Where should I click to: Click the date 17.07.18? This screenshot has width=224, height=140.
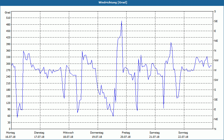click(x=39, y=137)
